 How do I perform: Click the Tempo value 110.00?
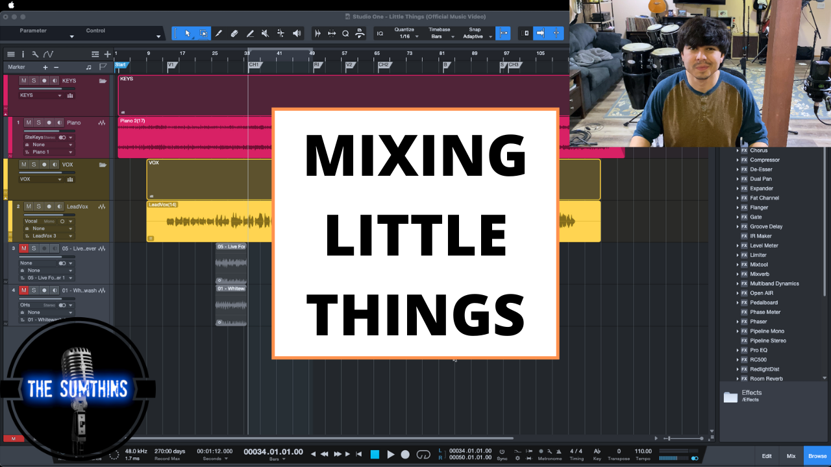[x=643, y=451]
